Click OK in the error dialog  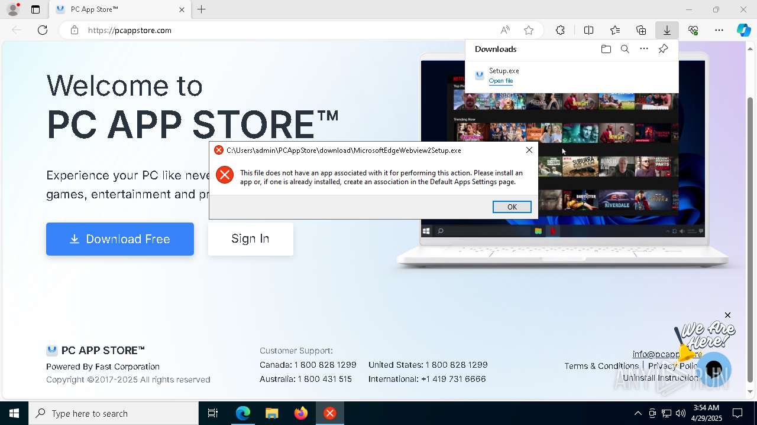pyautogui.click(x=512, y=207)
